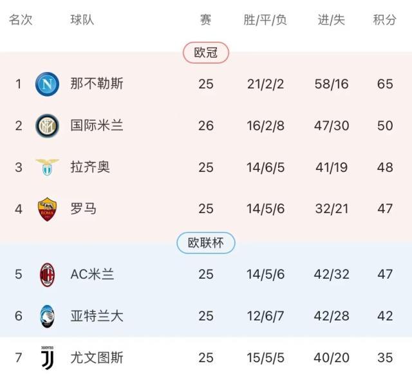The image size is (412, 379).
Task: Open the 拉齐奥 team name link
Action: pos(90,167)
